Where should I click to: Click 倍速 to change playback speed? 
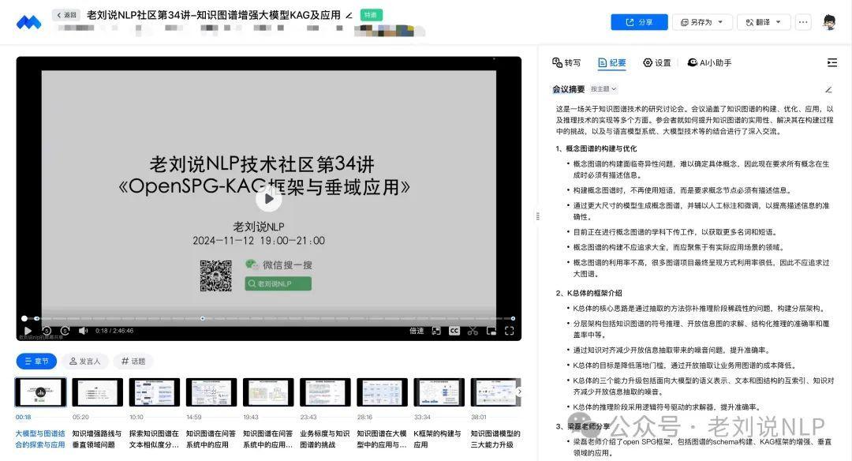417,331
